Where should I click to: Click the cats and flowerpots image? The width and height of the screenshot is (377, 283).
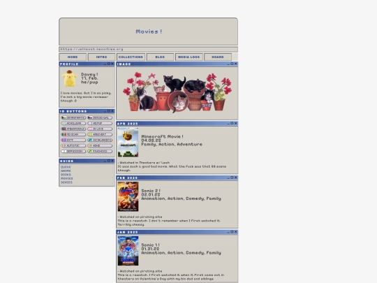(177, 92)
